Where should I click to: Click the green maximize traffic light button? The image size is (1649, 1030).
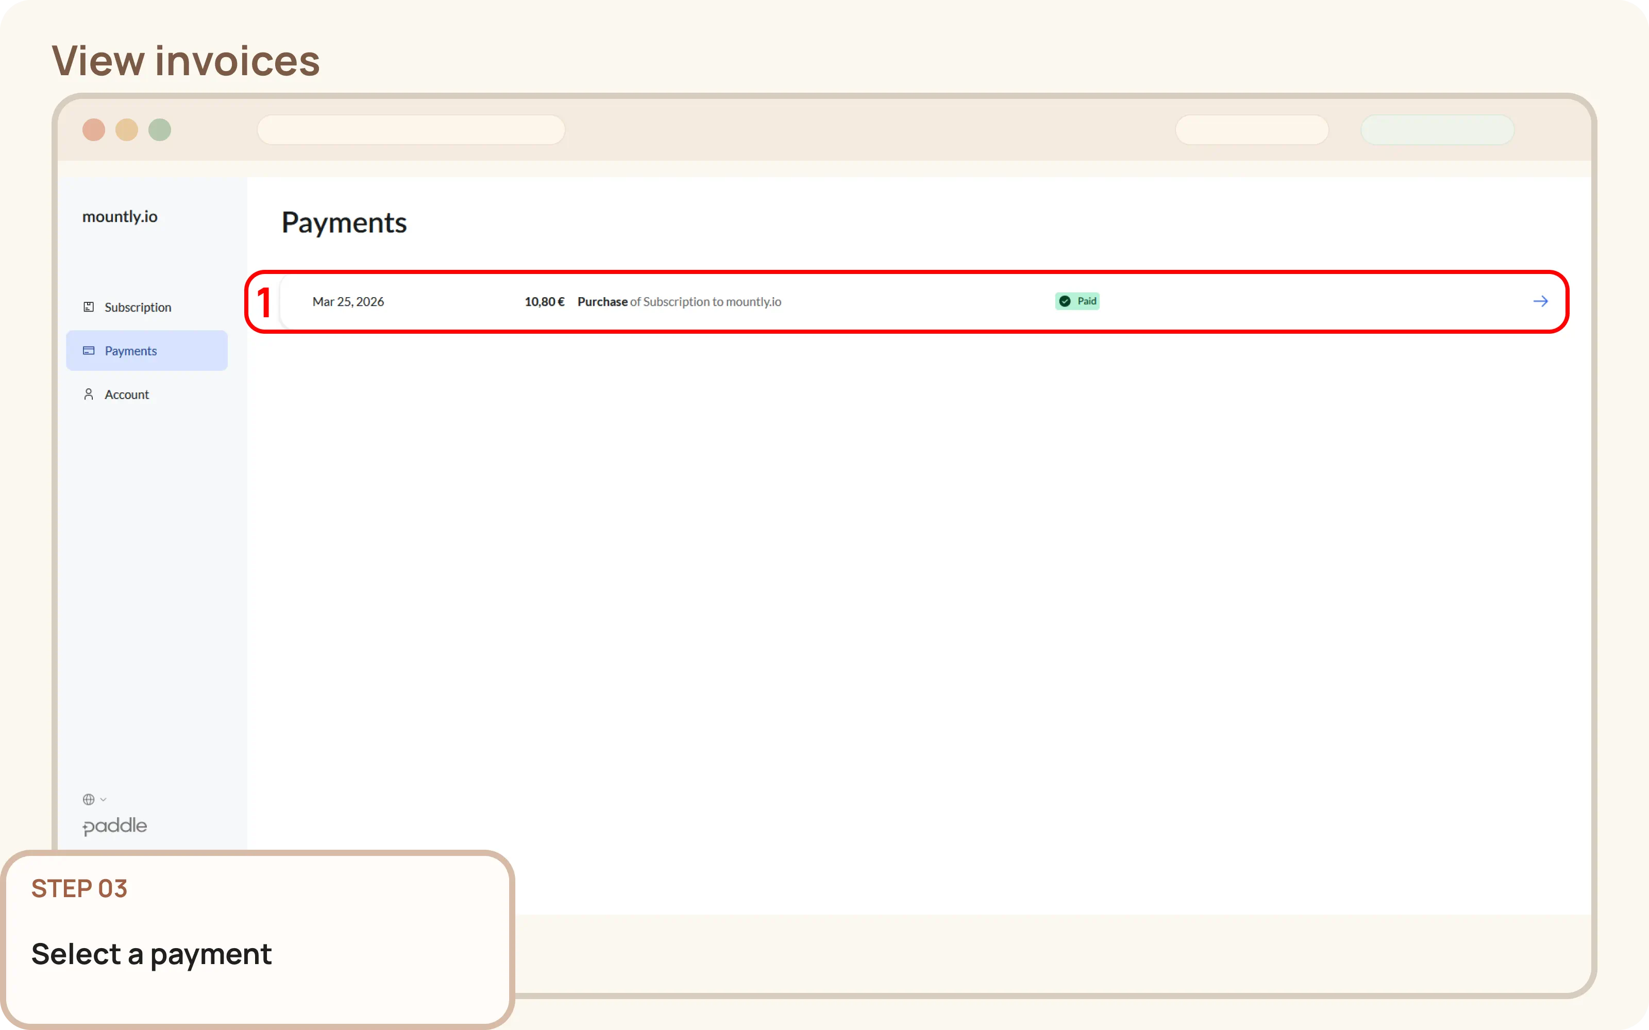[x=159, y=129]
